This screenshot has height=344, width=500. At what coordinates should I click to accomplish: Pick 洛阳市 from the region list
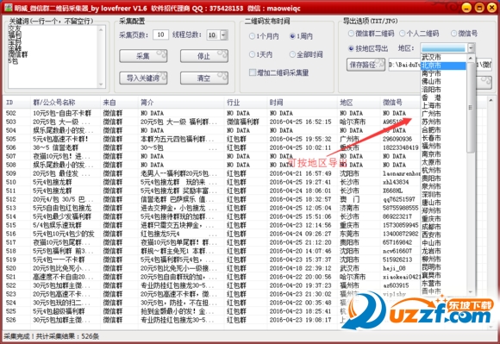[x=444, y=90]
